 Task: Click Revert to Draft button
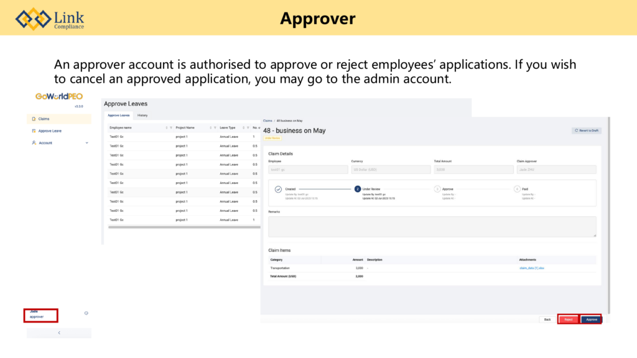coord(587,131)
